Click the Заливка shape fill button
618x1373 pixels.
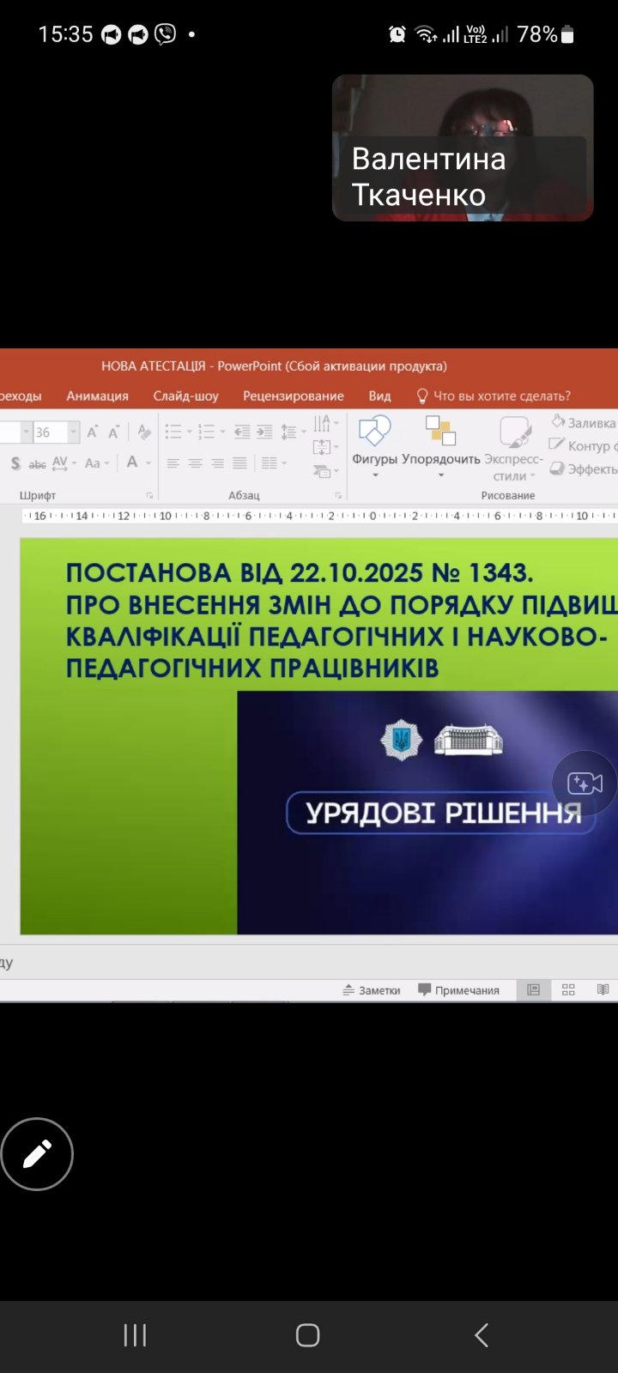pyautogui.click(x=584, y=422)
